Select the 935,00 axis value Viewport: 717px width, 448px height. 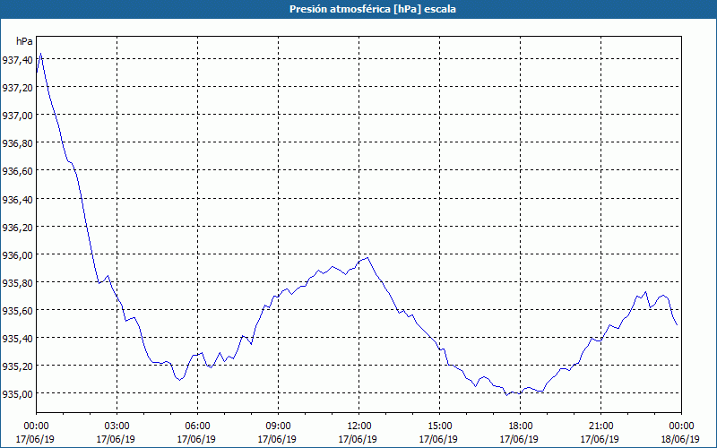(17, 394)
